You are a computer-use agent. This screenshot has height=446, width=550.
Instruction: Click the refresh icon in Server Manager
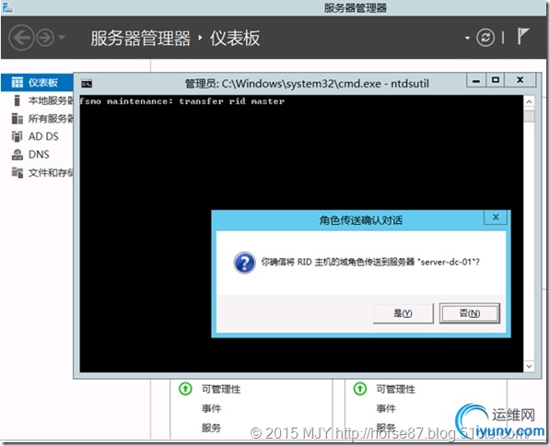pyautogui.click(x=486, y=38)
